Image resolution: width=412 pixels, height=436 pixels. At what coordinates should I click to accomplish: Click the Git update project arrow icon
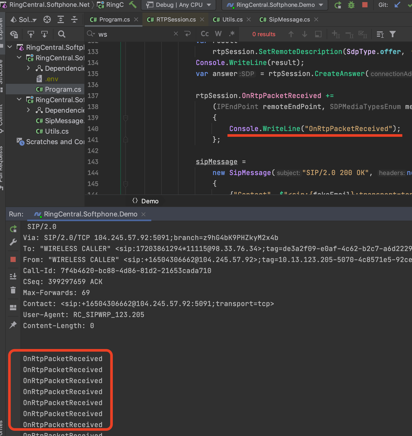[397, 5]
